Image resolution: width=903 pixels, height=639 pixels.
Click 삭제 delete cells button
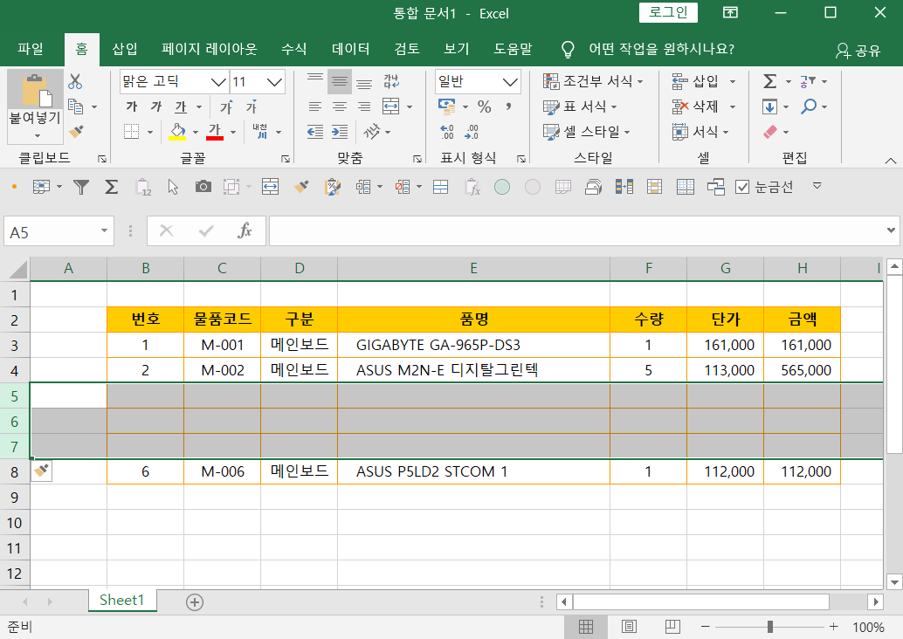click(x=695, y=106)
